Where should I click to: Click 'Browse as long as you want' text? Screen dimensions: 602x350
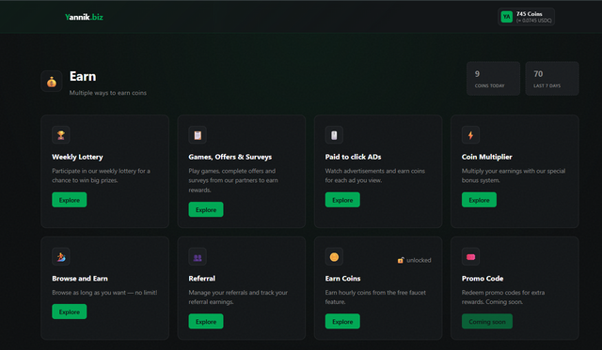[x=104, y=292]
